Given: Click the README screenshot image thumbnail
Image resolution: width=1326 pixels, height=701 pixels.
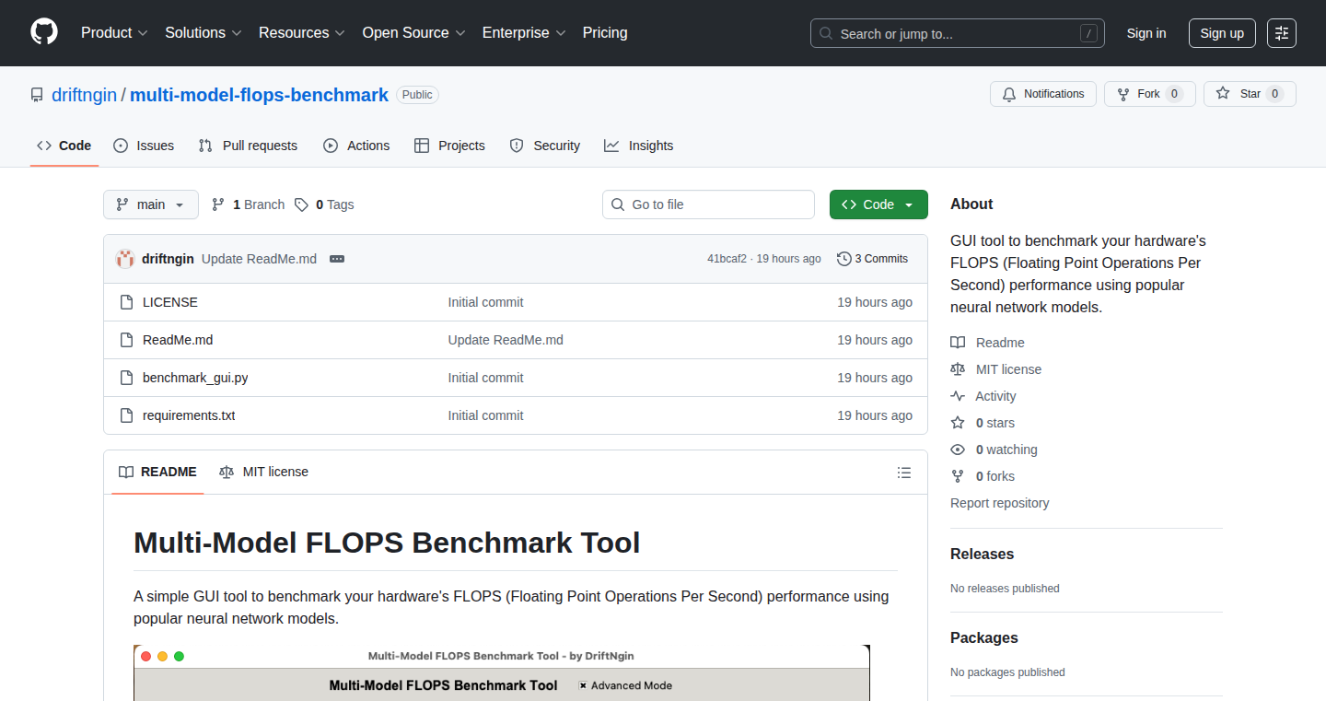Looking at the screenshot, I should (x=502, y=672).
